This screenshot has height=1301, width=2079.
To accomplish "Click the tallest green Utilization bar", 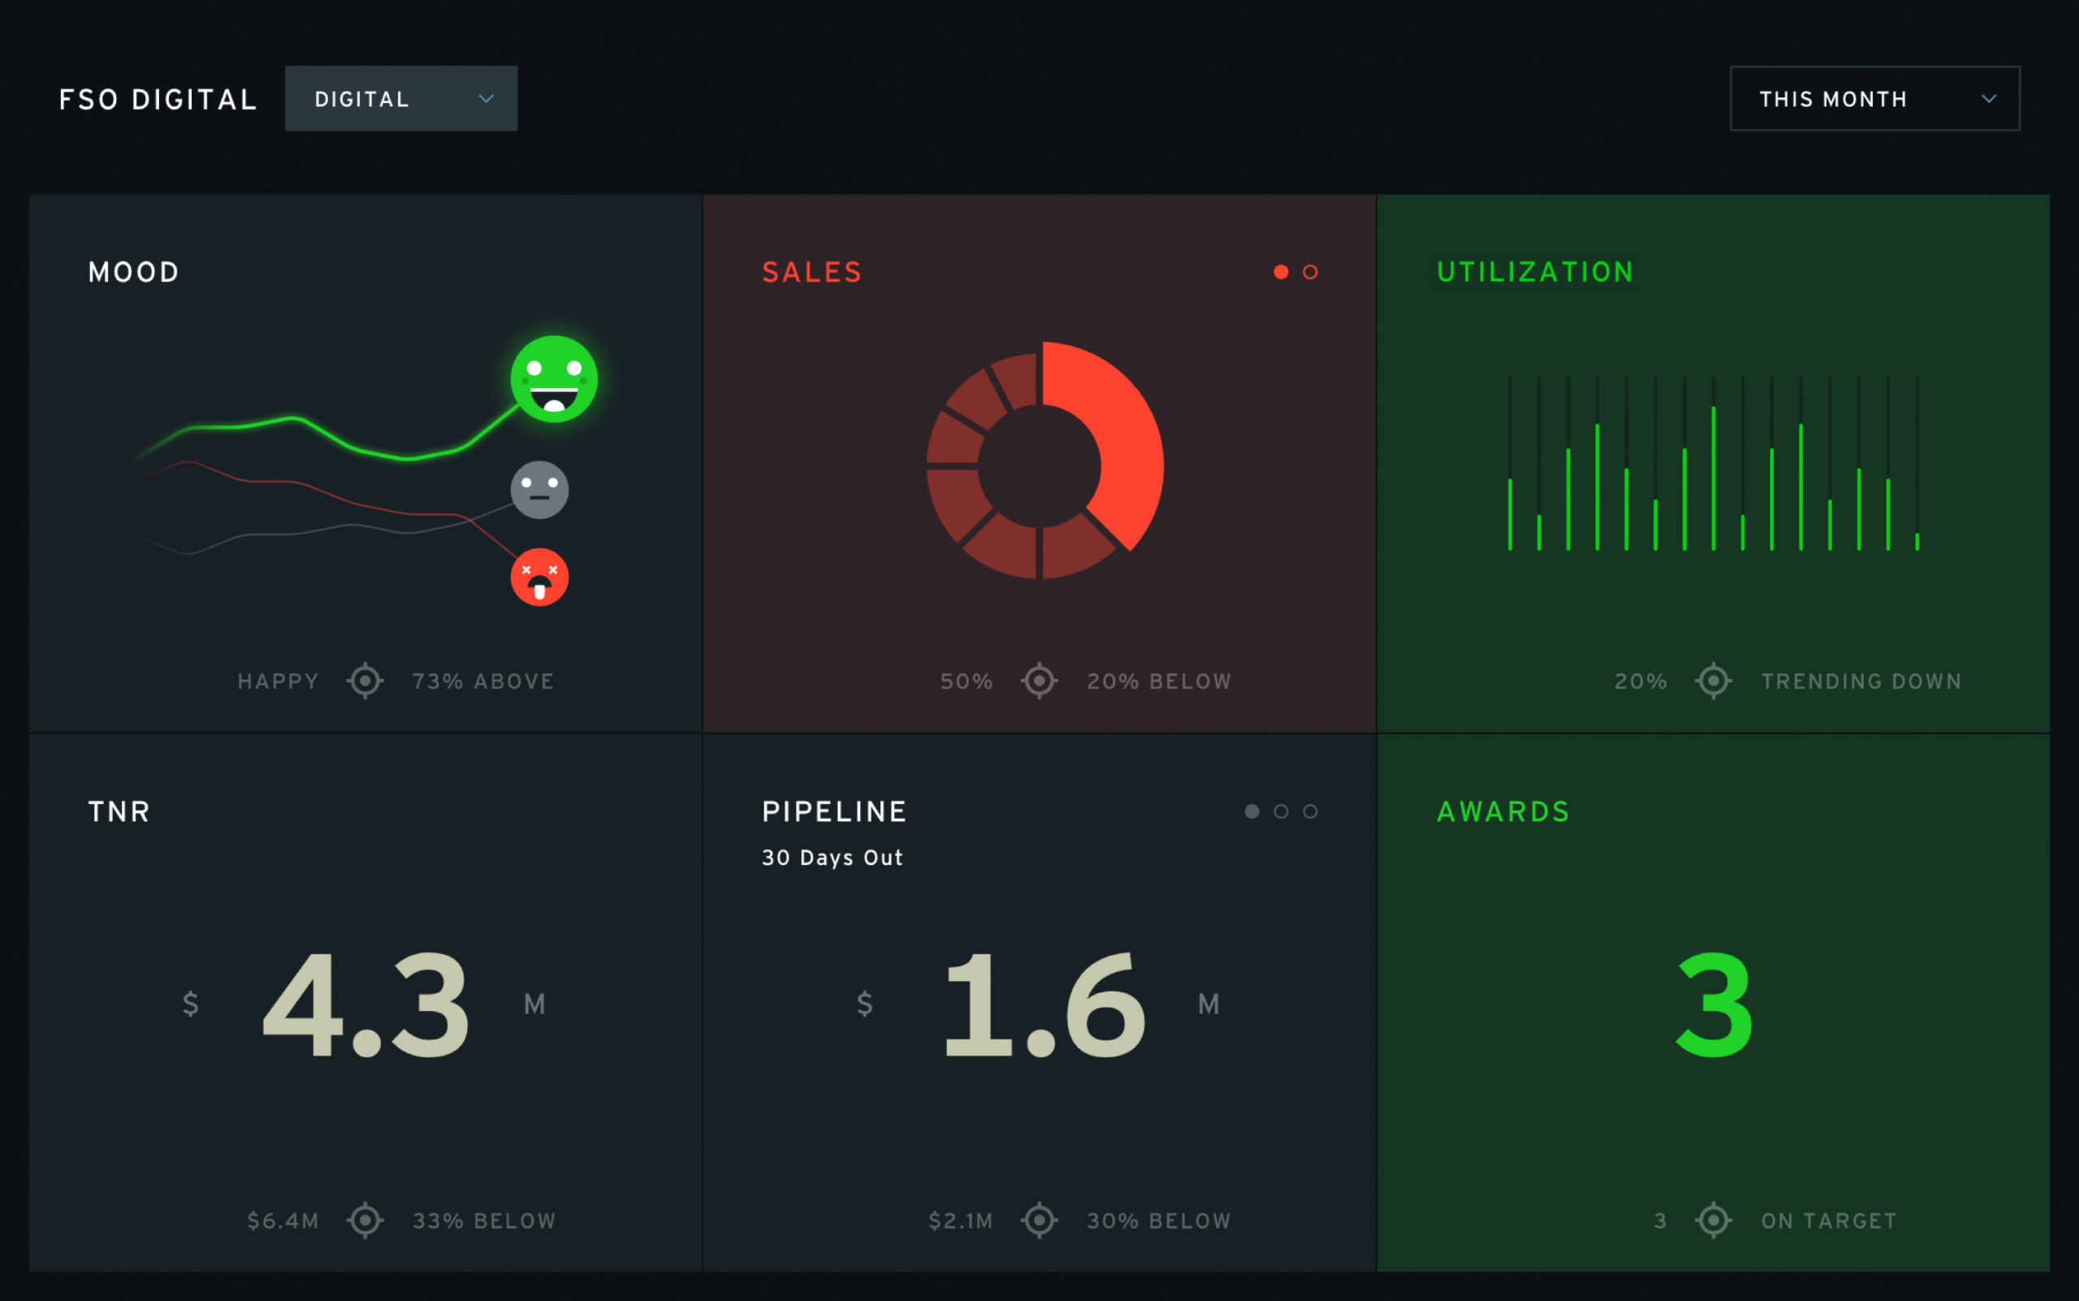I will (x=1714, y=478).
